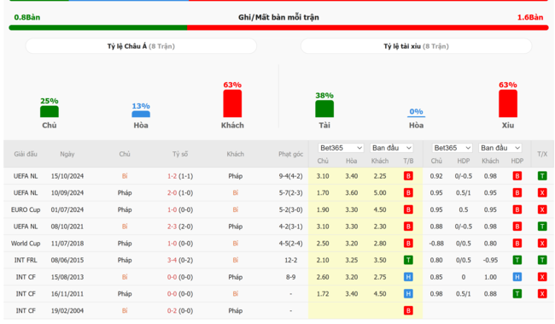The image size is (555, 324).
Task: Click the red B 1X2 badge for 01/07/2024
Action: tap(408, 209)
